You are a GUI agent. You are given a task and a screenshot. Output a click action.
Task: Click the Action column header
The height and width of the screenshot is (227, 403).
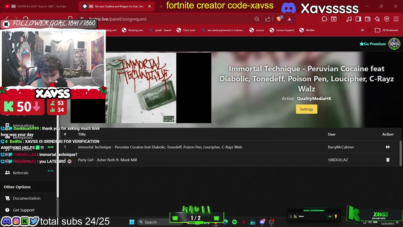[388, 134]
